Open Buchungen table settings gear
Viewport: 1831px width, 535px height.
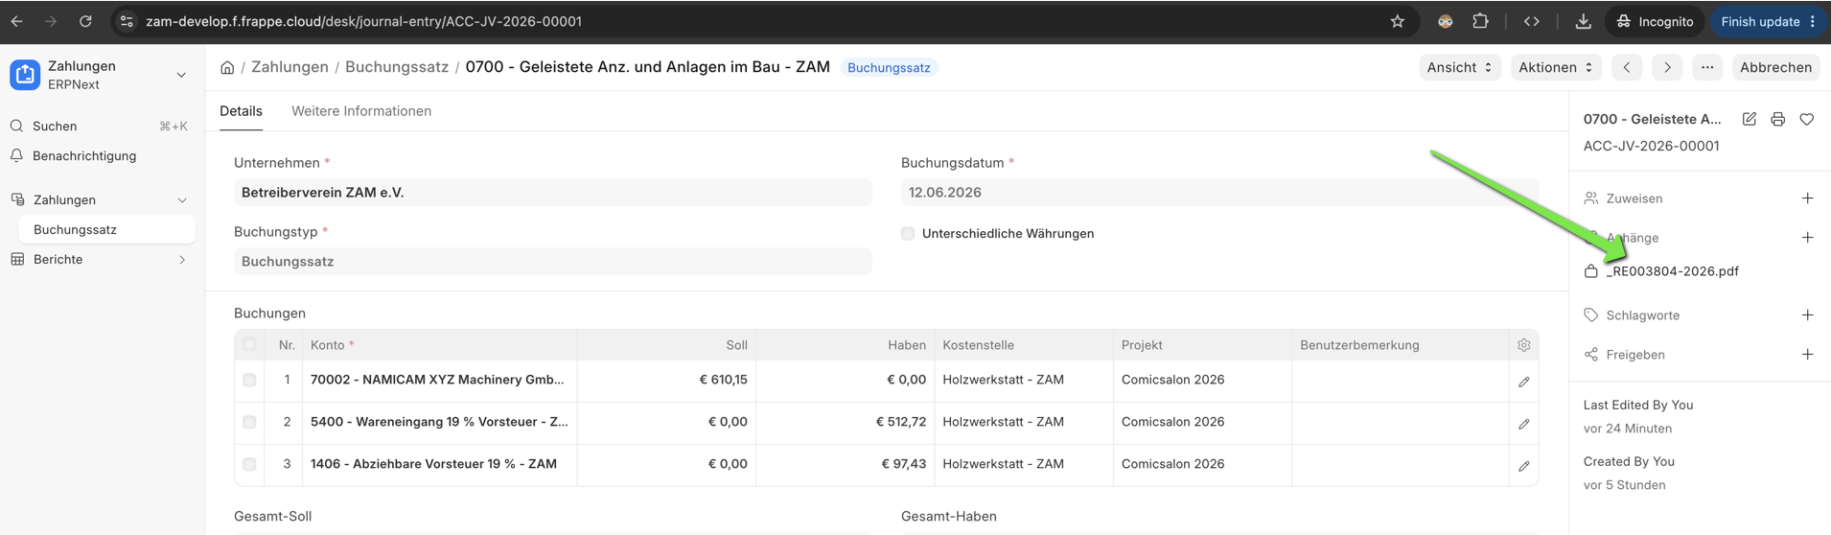1524,345
